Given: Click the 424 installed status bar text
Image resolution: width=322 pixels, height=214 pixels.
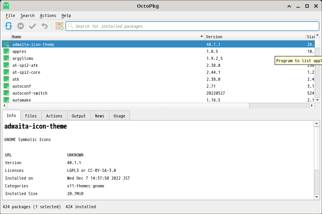Looking at the screenshot, I should [x=81, y=207].
